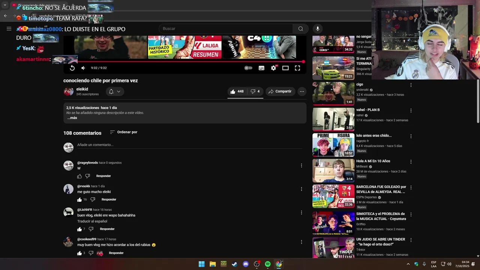Click the page vertical scrollbar

[x=477, y=101]
